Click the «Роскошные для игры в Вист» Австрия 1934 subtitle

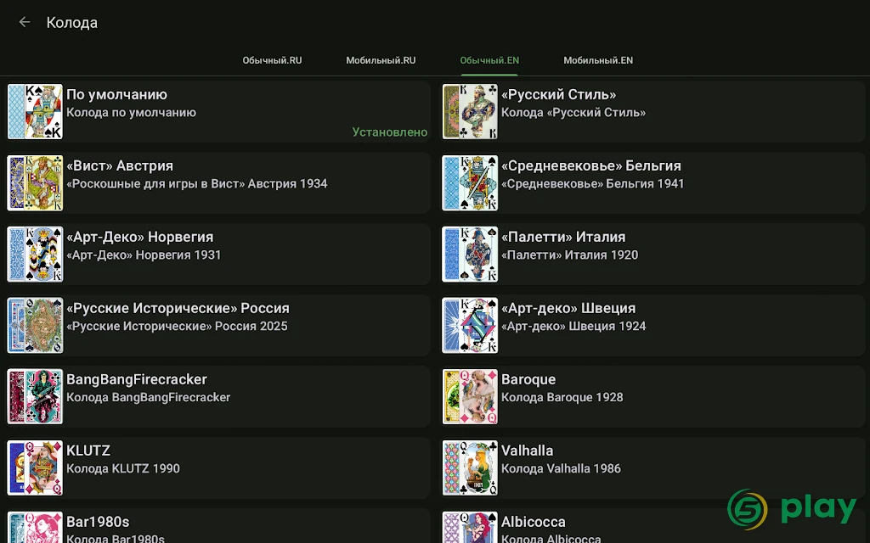[197, 184]
